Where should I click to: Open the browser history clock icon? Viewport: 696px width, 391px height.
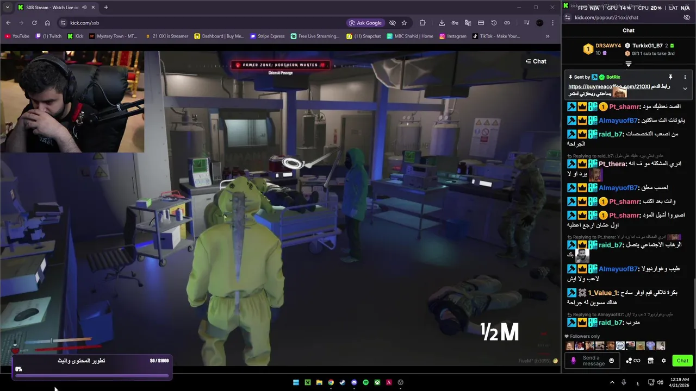point(494,23)
